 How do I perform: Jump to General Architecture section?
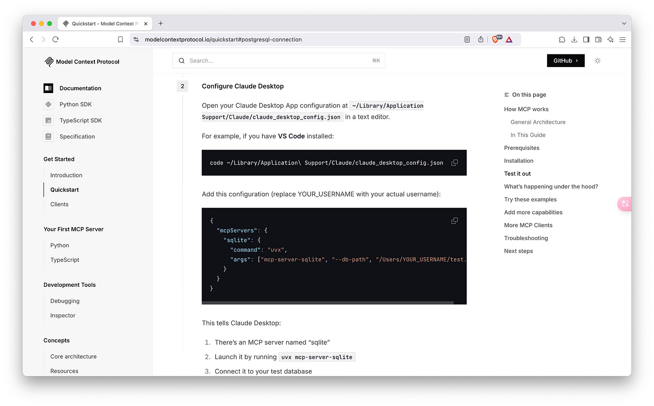tap(538, 122)
